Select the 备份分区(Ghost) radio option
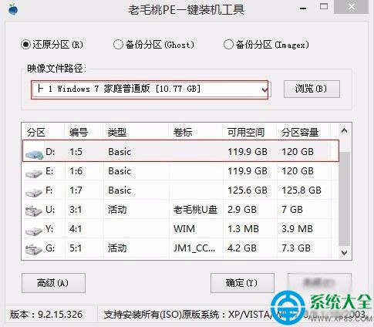The width and height of the screenshot is (374, 327). click(x=118, y=45)
